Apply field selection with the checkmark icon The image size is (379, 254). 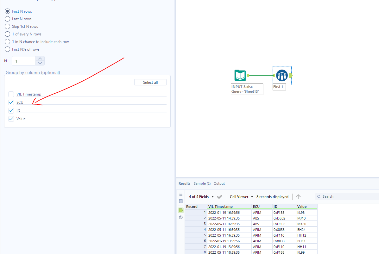coord(219,196)
